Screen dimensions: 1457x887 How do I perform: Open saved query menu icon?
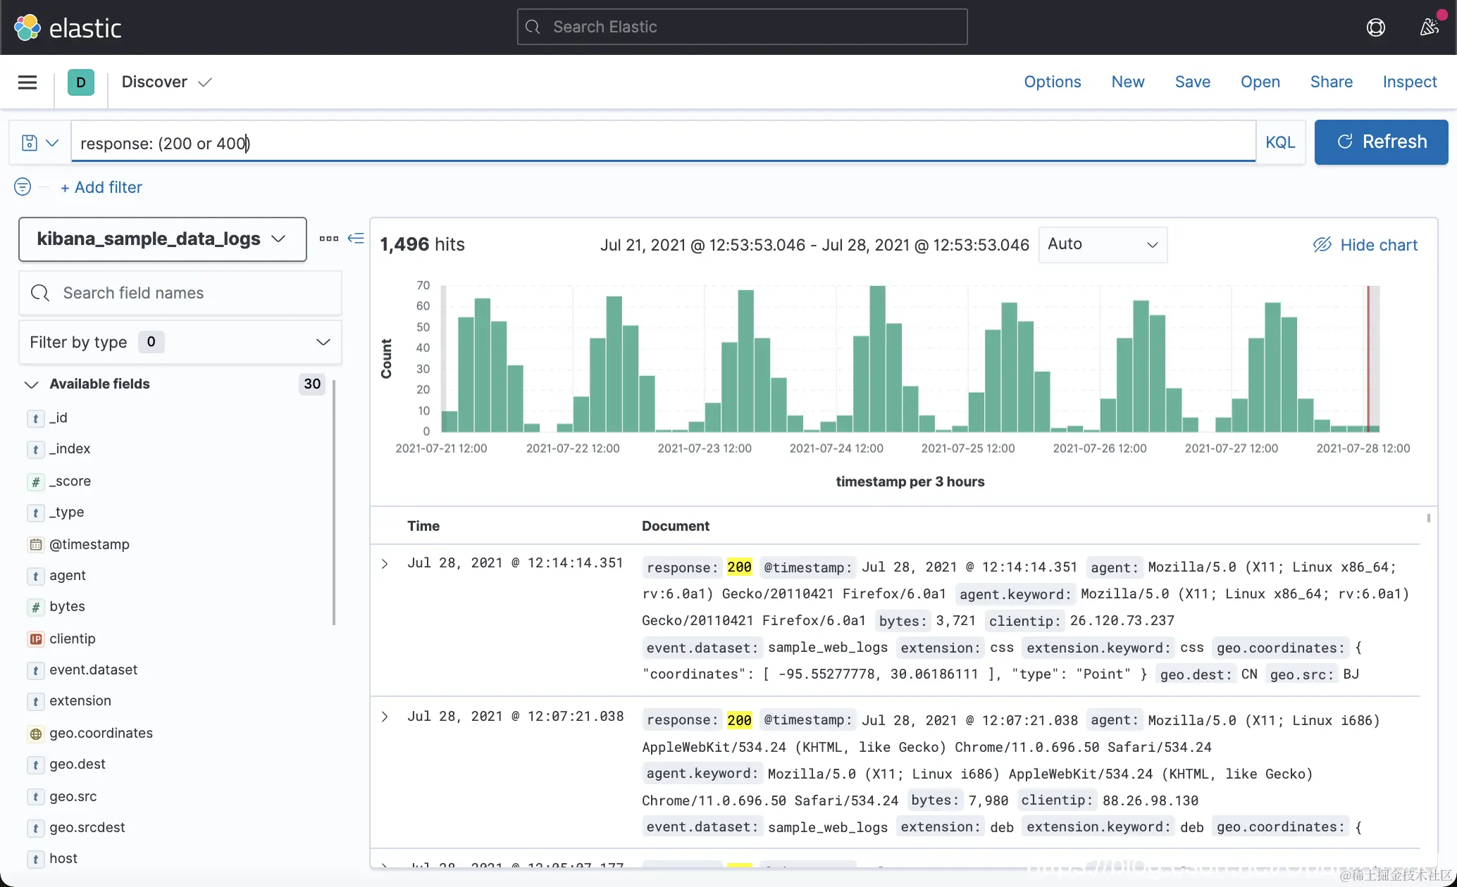click(39, 143)
